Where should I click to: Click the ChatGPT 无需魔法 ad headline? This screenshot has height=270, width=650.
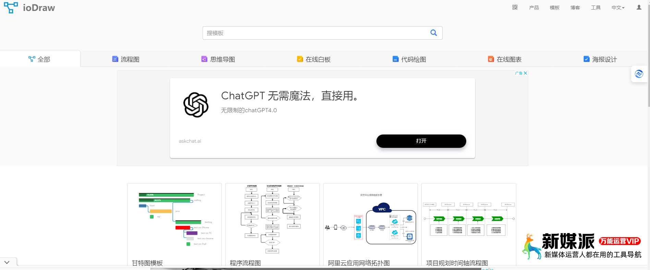point(290,96)
